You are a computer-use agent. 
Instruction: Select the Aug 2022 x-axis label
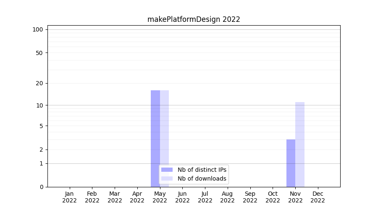point(227,197)
